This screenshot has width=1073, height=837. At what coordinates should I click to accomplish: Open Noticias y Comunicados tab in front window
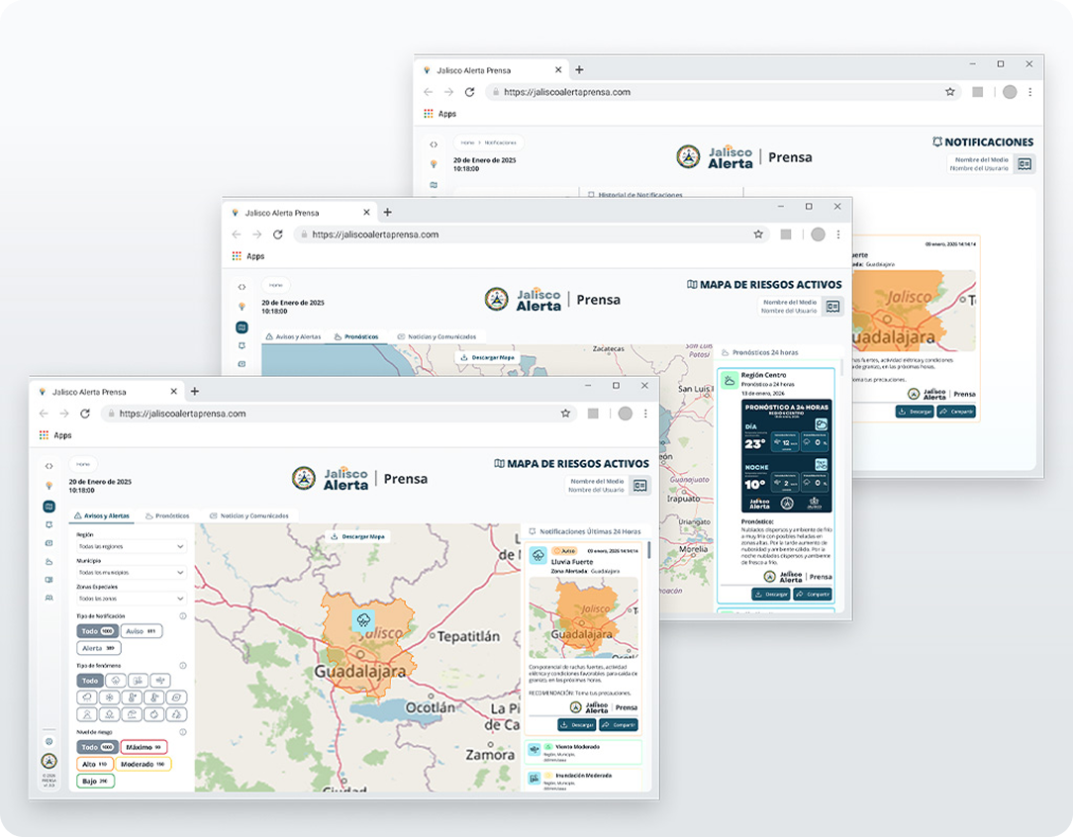pos(248,516)
